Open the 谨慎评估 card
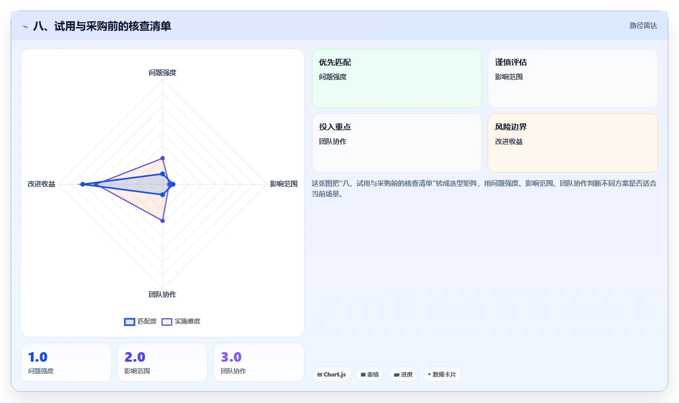This screenshot has height=403, width=679. (573, 78)
